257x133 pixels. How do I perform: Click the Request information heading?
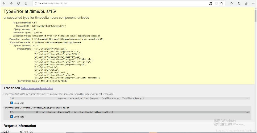click(20, 126)
